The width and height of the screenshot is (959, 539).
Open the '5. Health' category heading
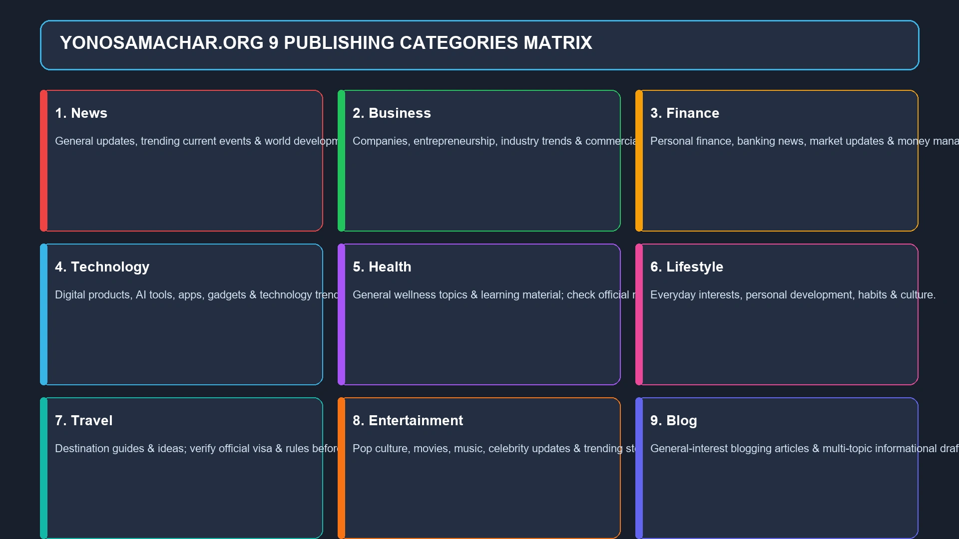(x=382, y=267)
